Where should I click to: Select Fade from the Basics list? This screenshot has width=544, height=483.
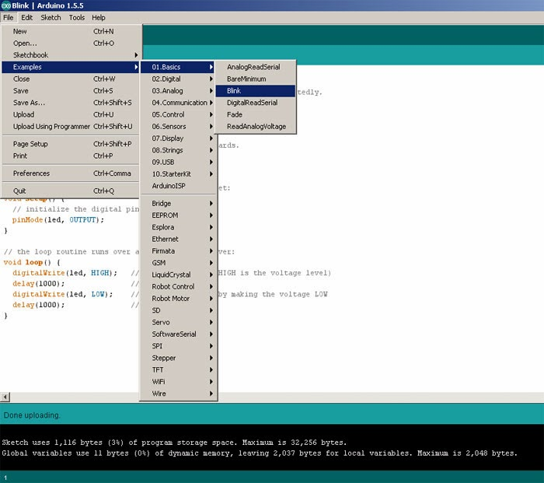235,114
